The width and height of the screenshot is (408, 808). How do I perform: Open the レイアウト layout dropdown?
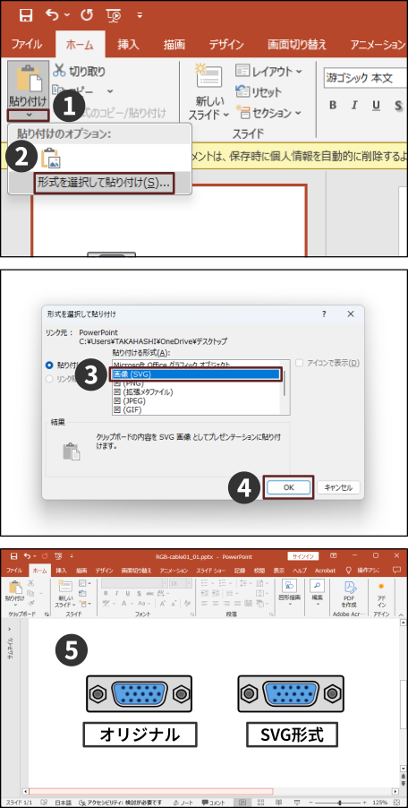coord(269,71)
